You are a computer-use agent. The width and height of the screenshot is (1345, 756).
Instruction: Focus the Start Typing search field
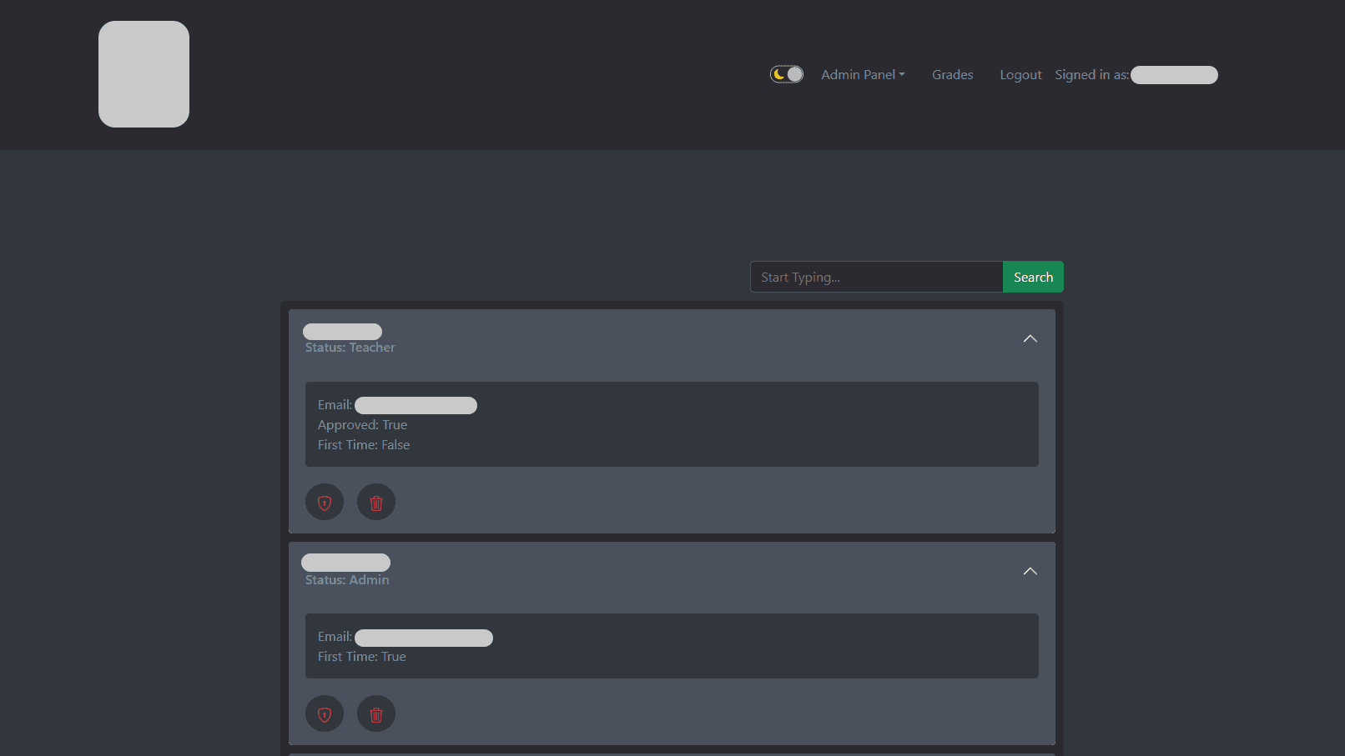pos(876,278)
